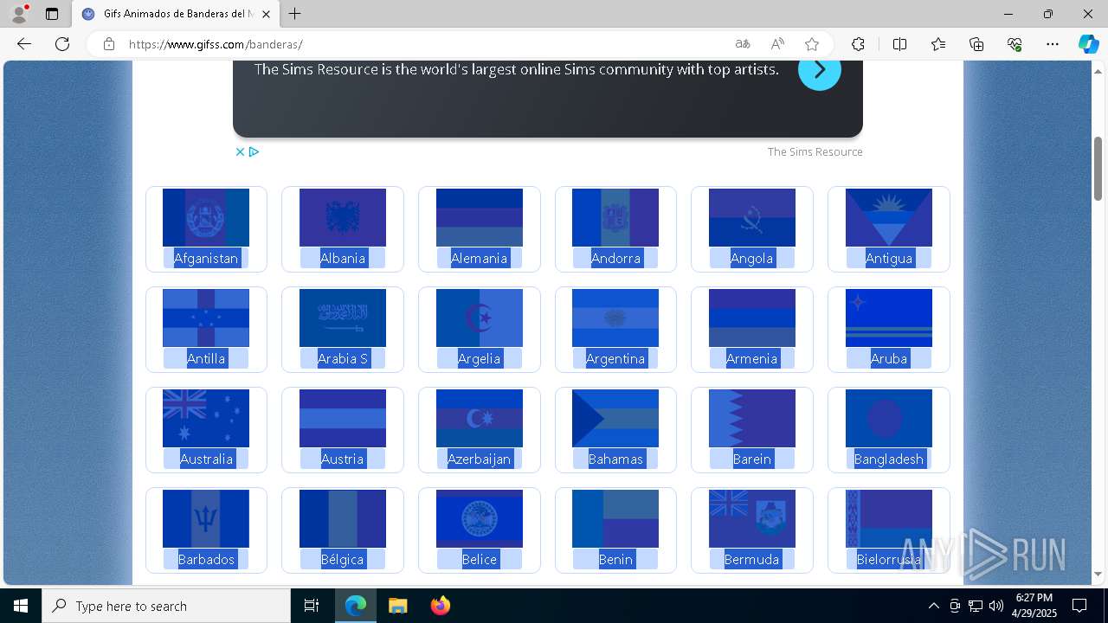The width and height of the screenshot is (1108, 623).
Task: Toggle split screen view
Action: point(899,44)
